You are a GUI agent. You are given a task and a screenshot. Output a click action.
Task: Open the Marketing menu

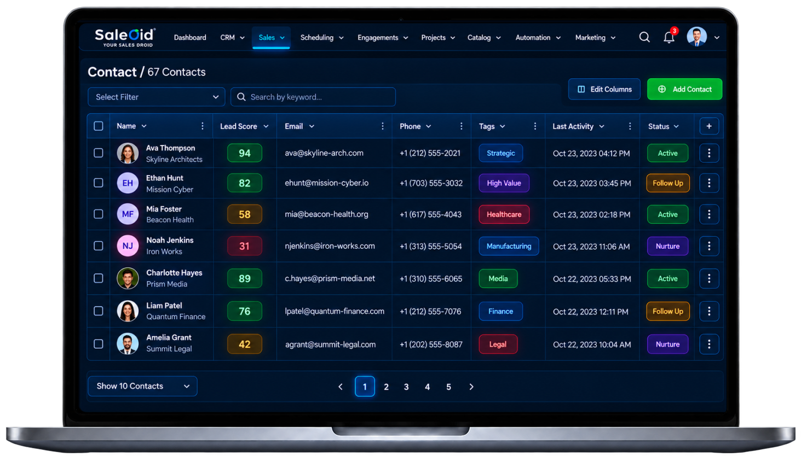point(595,38)
